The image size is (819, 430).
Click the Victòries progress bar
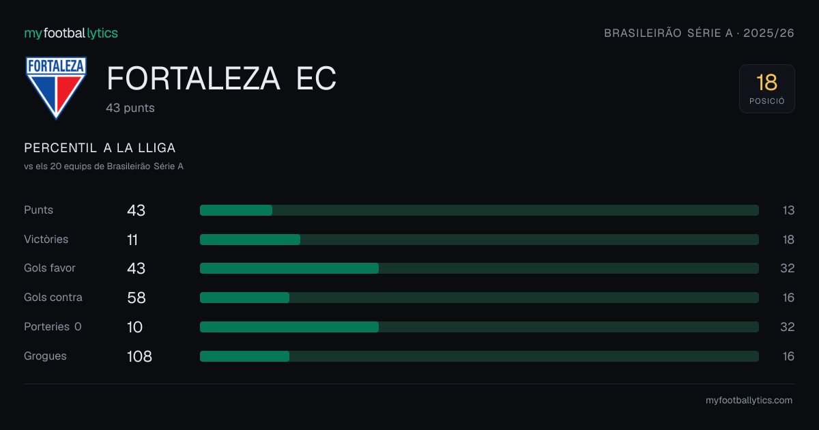click(479, 240)
